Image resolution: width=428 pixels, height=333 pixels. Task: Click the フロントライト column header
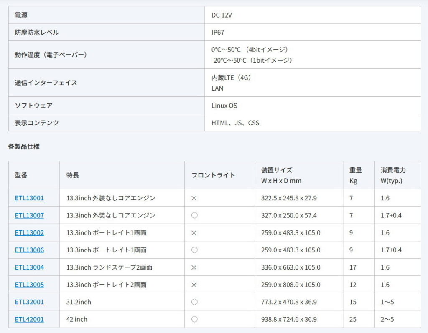point(213,175)
